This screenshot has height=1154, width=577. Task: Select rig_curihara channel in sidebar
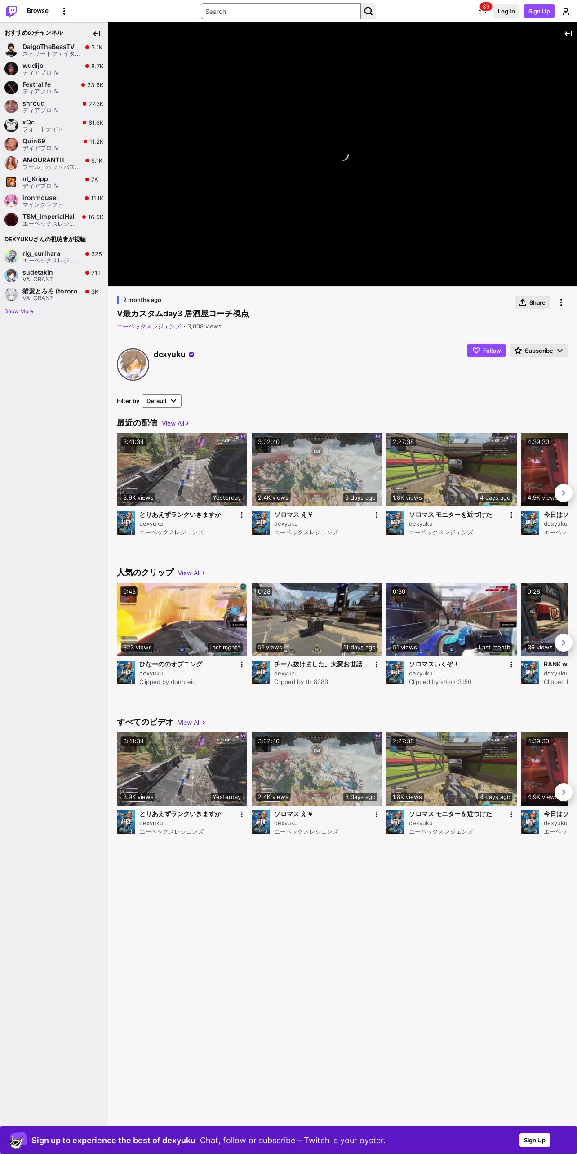coord(54,257)
